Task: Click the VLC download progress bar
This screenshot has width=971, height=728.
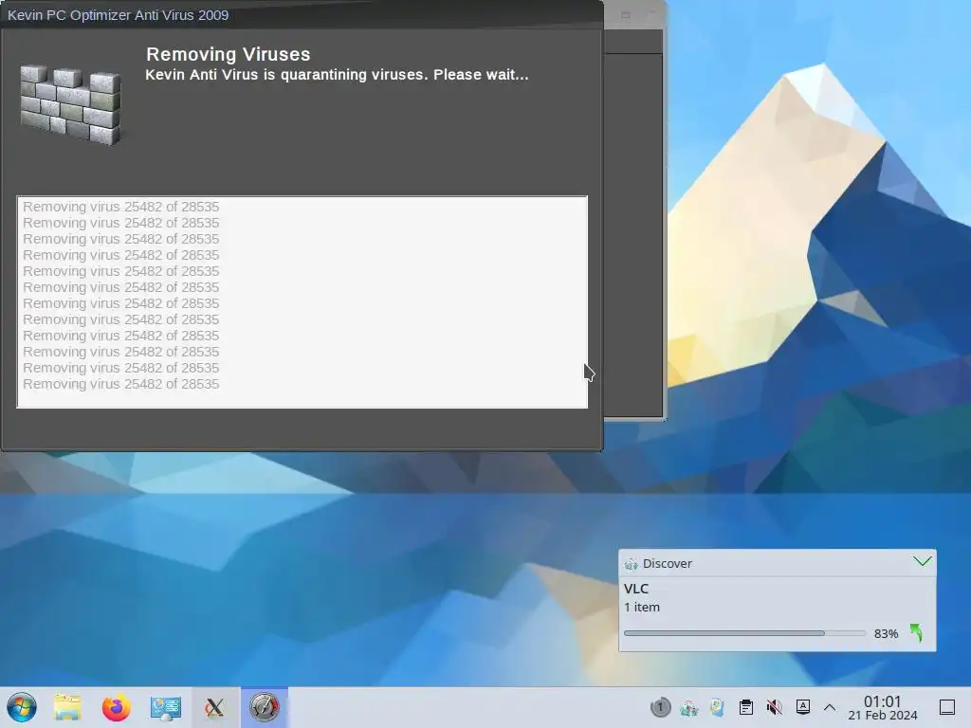Action: [x=744, y=633]
